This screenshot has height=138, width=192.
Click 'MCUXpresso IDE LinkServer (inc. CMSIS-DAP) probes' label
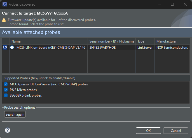tap(49, 84)
